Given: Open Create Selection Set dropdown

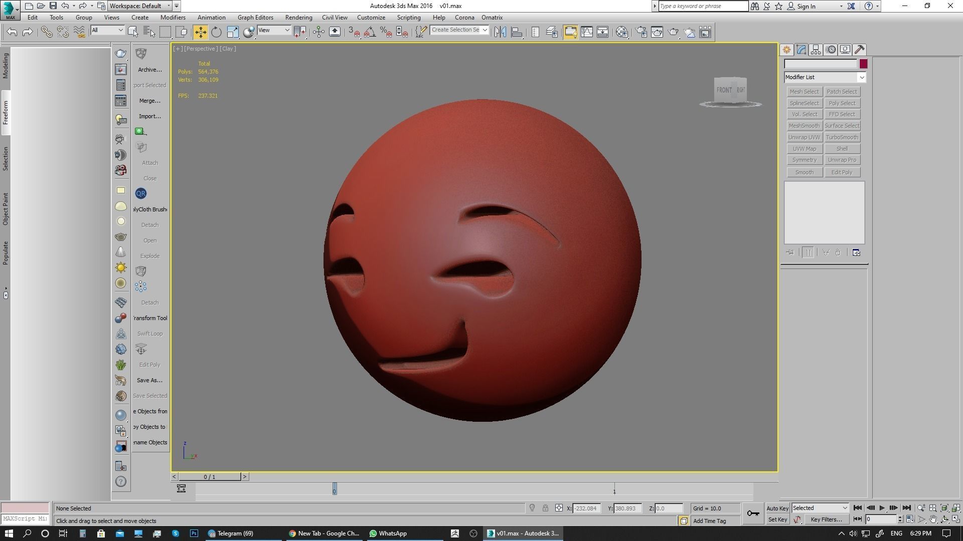Looking at the screenshot, I should (459, 30).
